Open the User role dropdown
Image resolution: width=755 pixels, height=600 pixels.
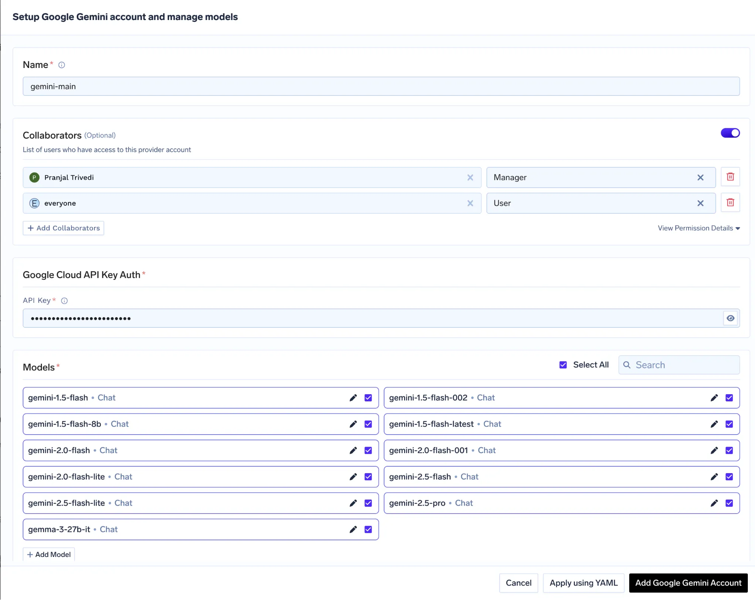(x=601, y=203)
